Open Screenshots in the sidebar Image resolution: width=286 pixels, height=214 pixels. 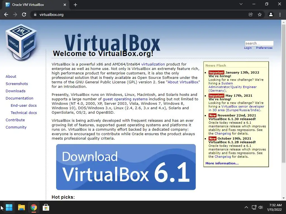[17, 84]
